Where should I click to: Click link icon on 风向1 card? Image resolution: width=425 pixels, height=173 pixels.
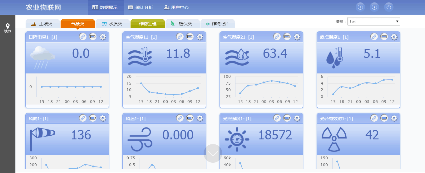click(x=83, y=118)
